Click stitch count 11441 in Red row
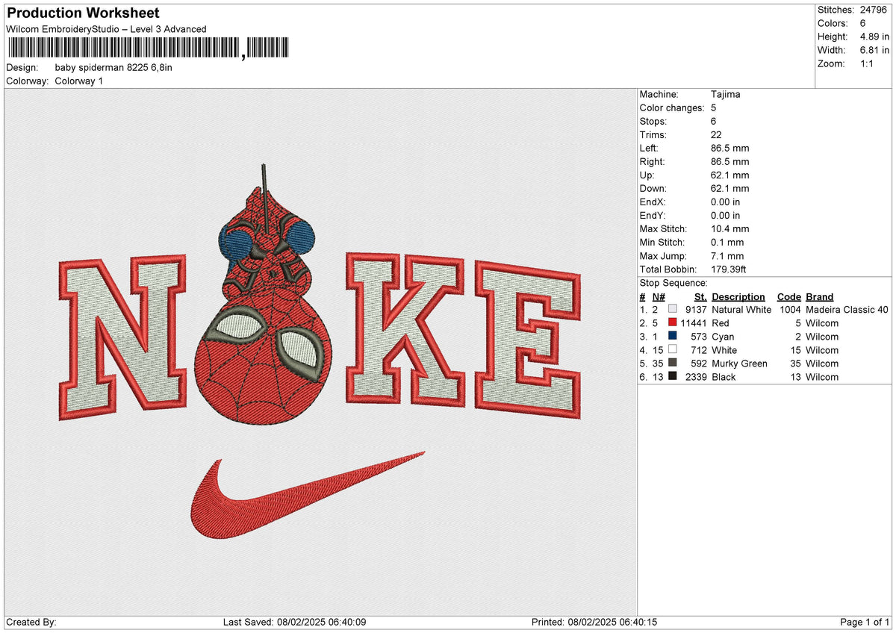This screenshot has width=896, height=633. (693, 323)
